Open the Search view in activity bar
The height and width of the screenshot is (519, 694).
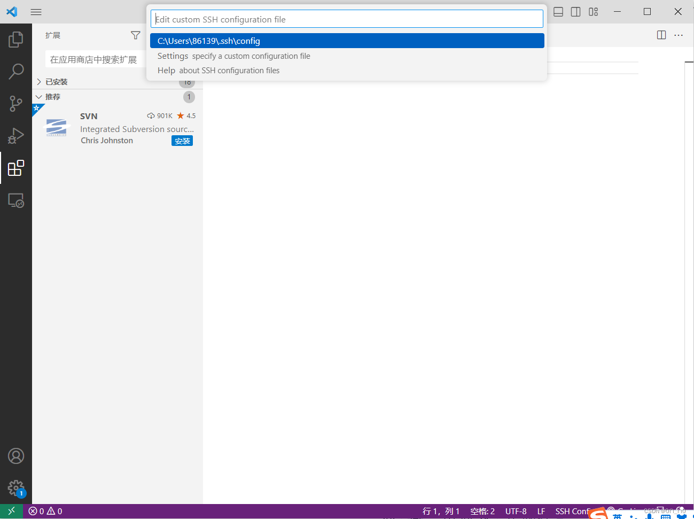(16, 71)
